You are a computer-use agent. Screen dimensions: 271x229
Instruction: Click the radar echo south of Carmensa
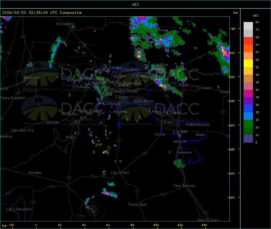coord(179,163)
